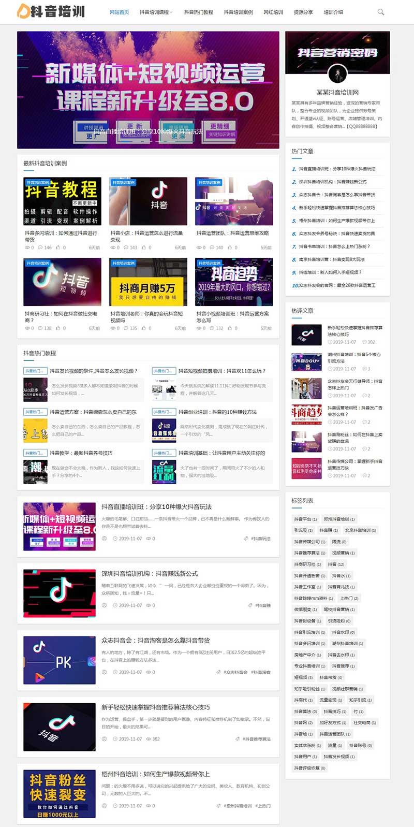This screenshot has width=414, height=827.
Task: Open 深圳抖音培训机构：抖音赚钱新公式 list article
Action: pos(150,574)
